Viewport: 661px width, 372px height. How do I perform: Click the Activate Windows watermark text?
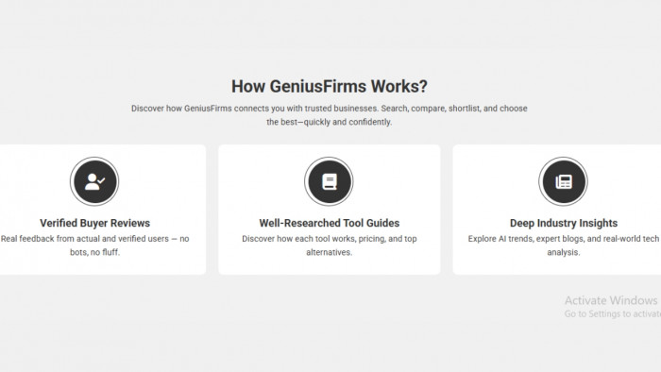click(x=611, y=300)
